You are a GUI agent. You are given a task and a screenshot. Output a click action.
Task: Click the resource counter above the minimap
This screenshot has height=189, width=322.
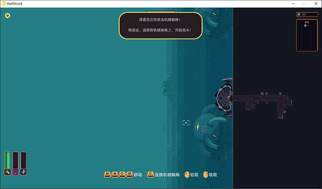[x=307, y=15]
